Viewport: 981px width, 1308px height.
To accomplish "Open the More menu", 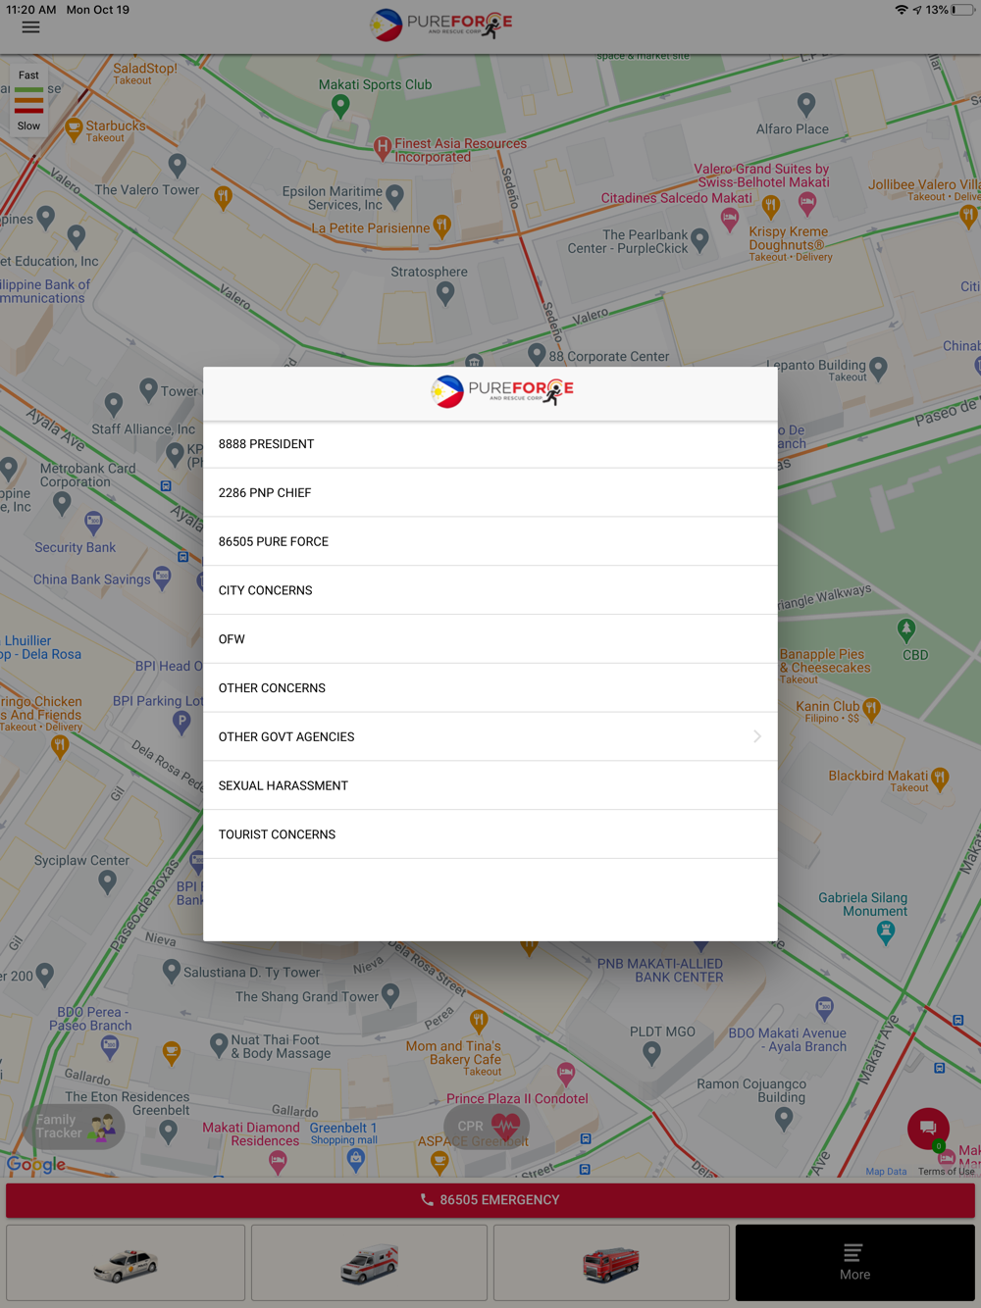I will (x=854, y=1263).
